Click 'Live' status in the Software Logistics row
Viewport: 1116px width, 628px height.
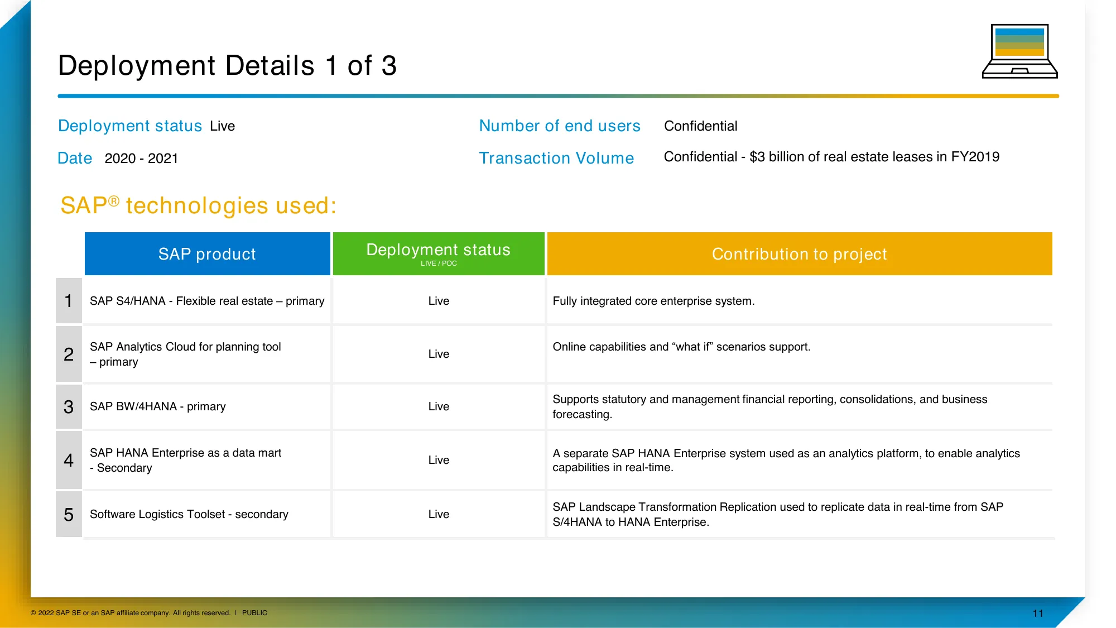pos(439,514)
